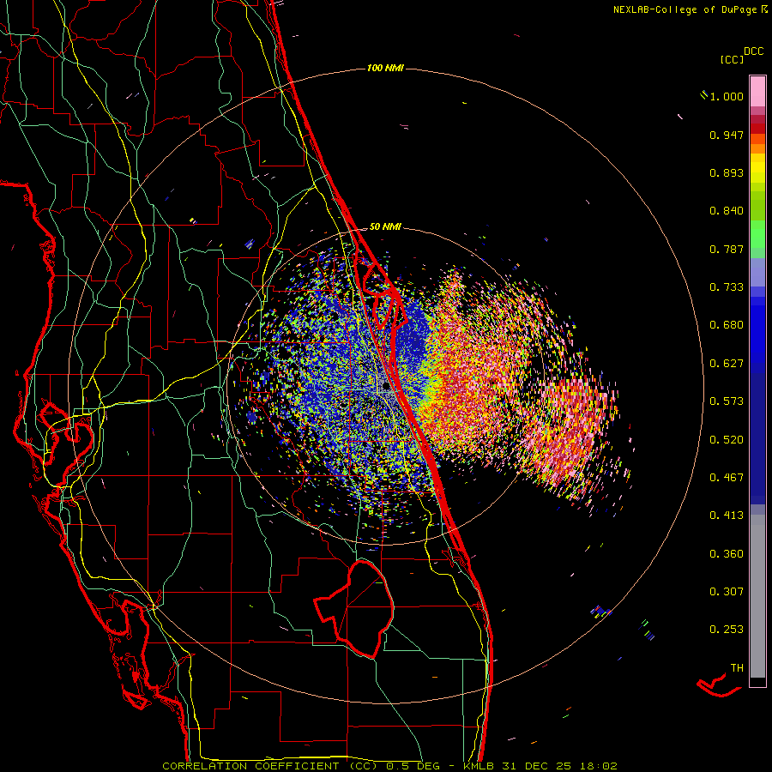Select the 0.787 legend value

tap(727, 249)
